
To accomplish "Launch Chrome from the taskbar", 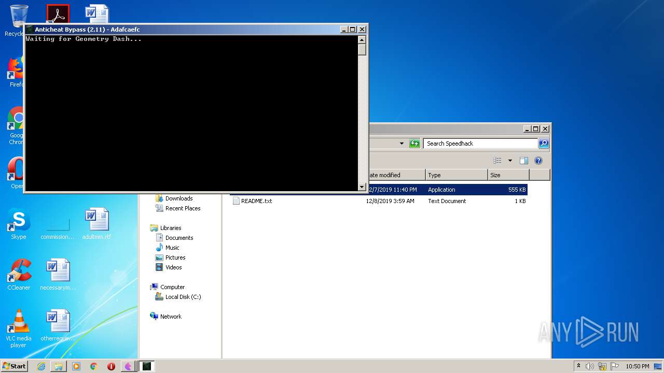I will 94,366.
